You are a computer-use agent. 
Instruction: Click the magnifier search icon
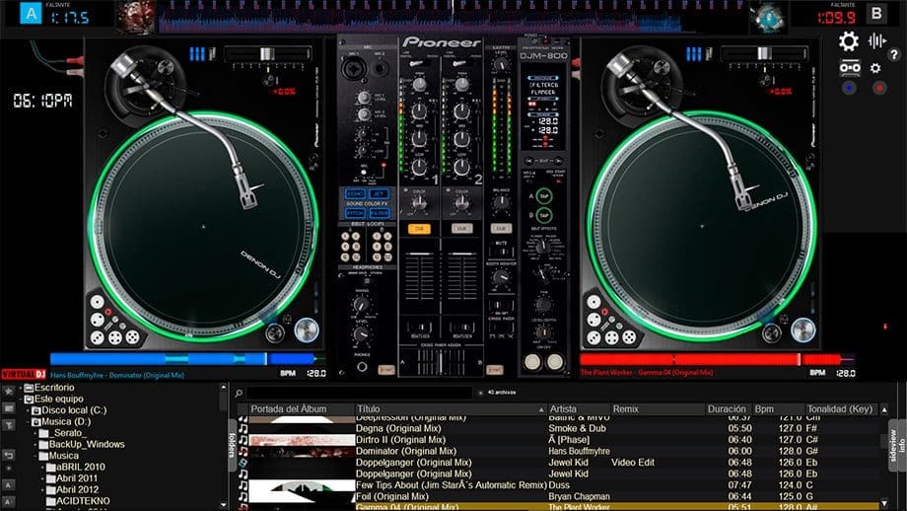[239, 394]
